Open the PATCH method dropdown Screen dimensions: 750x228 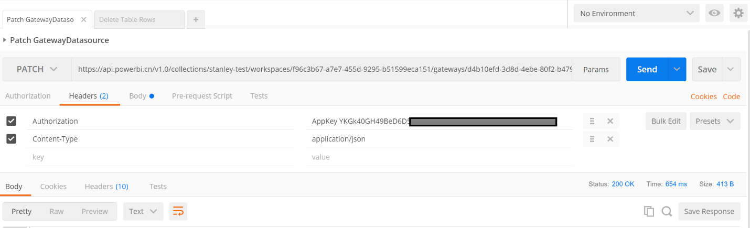[x=37, y=69]
